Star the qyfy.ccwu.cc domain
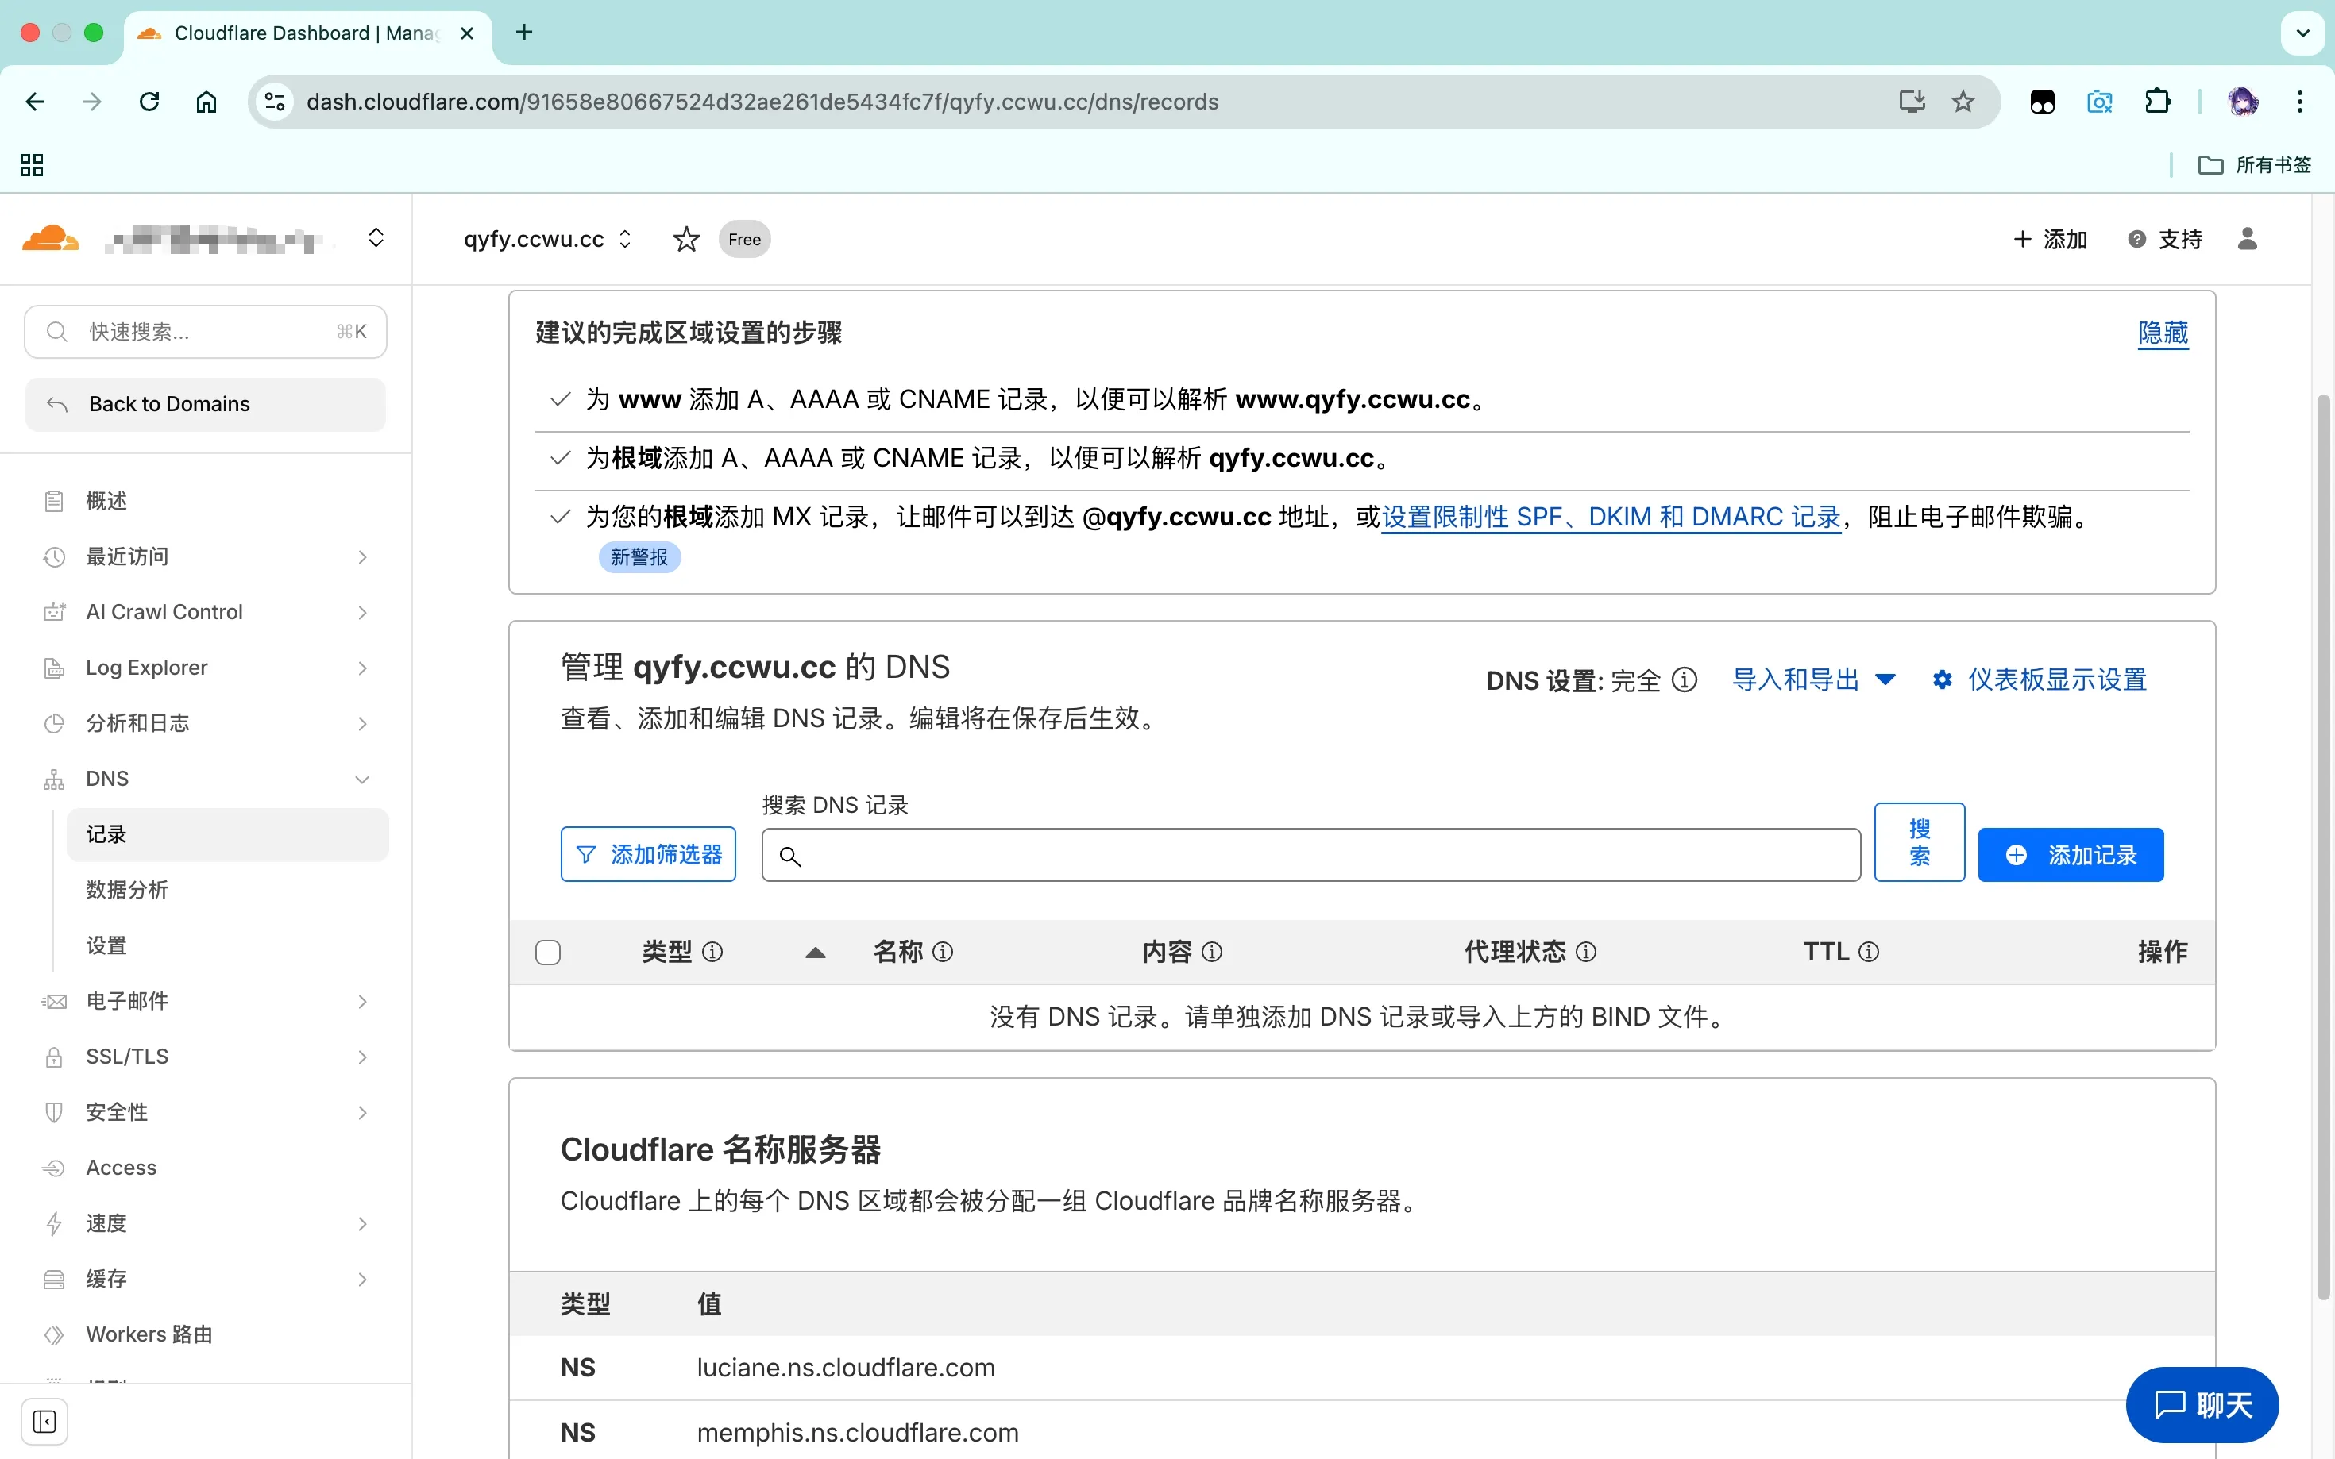 pyautogui.click(x=686, y=239)
